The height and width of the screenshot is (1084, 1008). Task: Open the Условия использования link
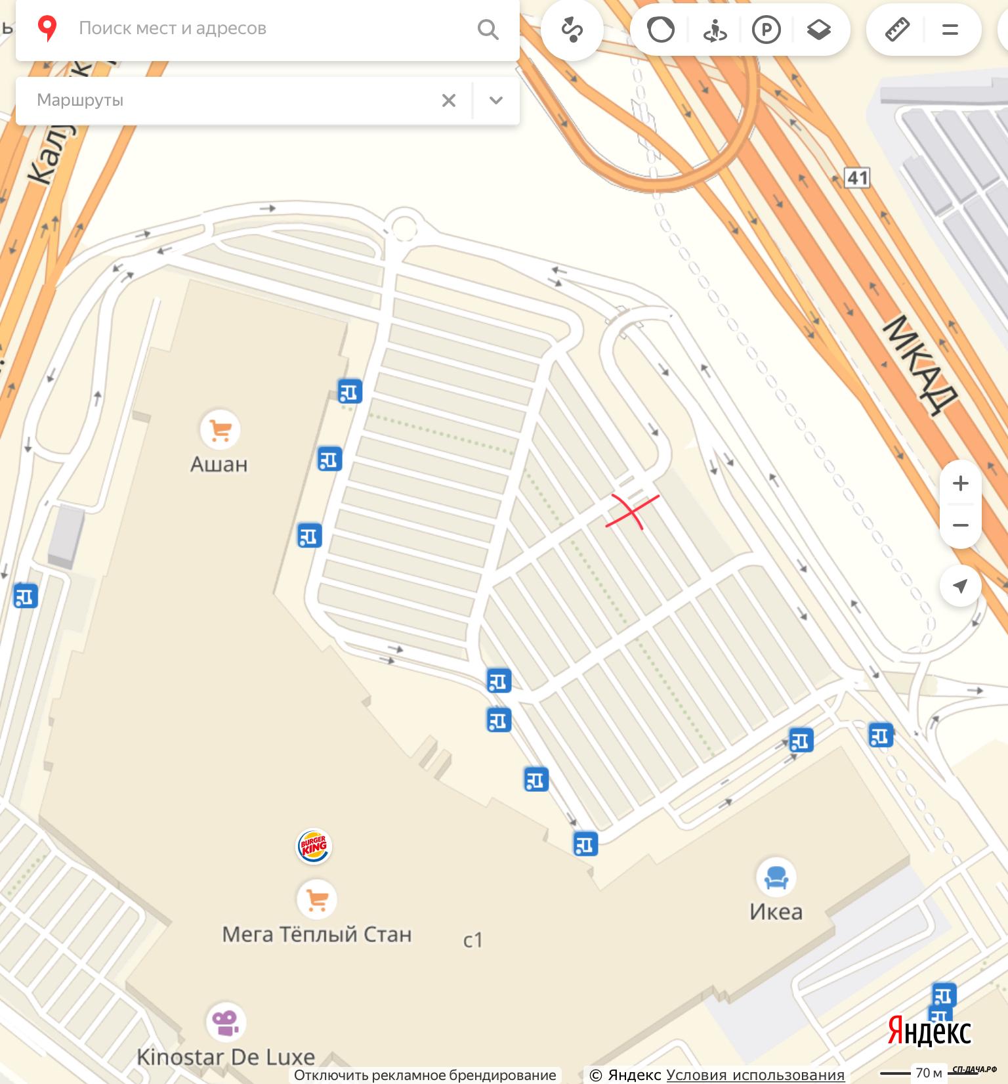(755, 1075)
